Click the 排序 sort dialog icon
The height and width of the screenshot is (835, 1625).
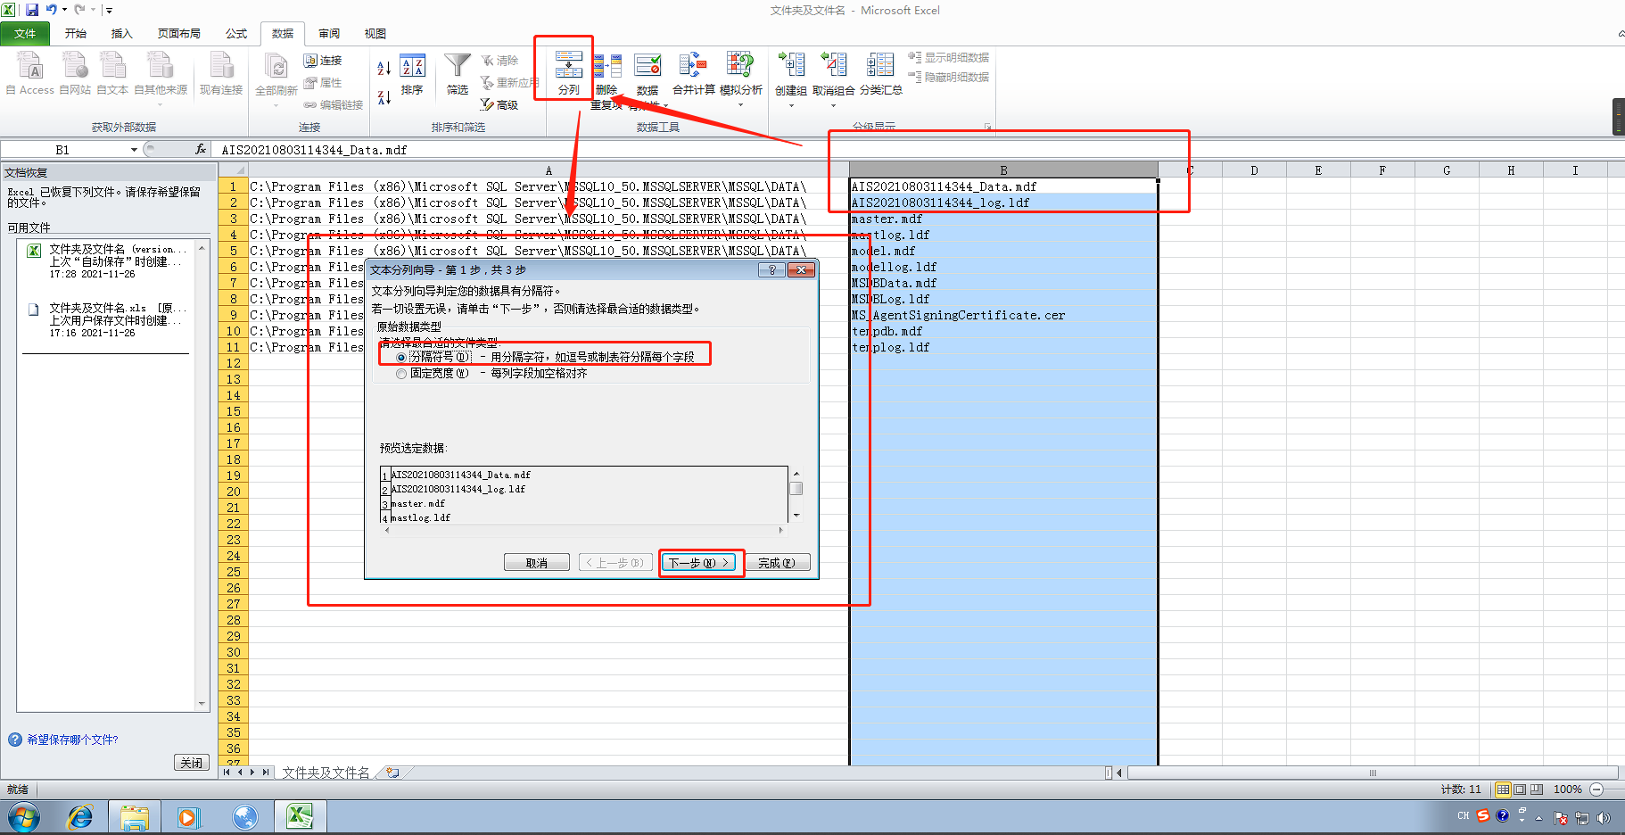click(x=412, y=65)
